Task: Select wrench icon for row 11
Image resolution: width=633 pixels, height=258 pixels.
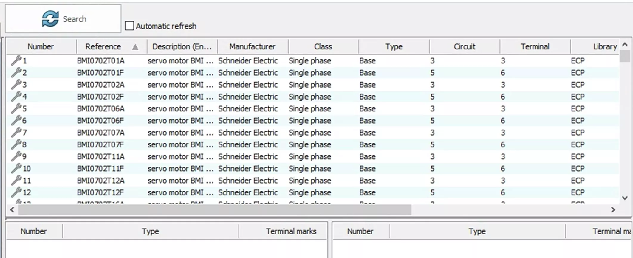Action: click(16, 180)
